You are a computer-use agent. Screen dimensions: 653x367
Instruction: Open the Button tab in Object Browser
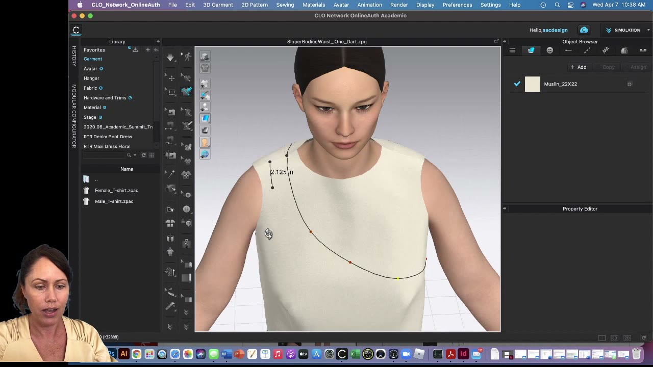(549, 50)
